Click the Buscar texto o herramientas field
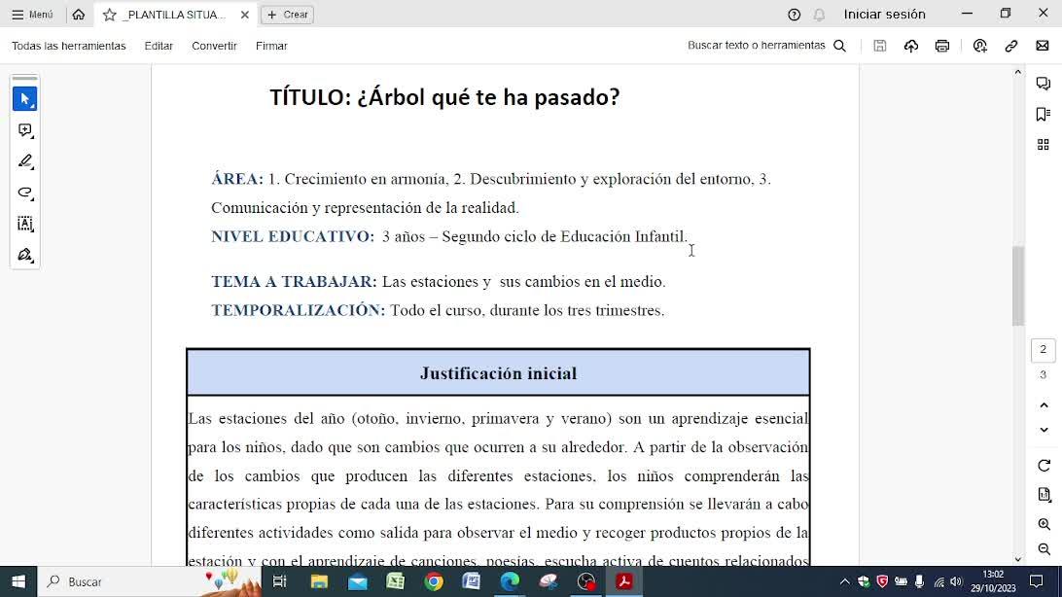This screenshot has height=597, width=1062. [x=756, y=46]
